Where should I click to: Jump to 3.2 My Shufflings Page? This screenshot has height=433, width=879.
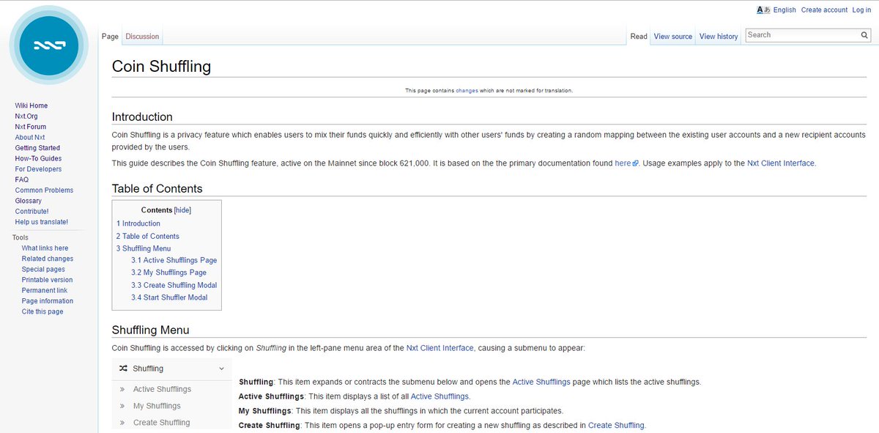coord(169,273)
